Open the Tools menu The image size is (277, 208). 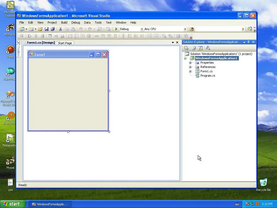[x=98, y=22]
